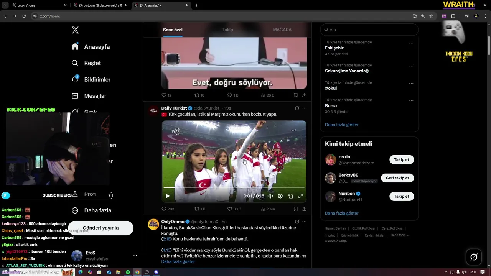Open more options on Daily Türkist post
The width and height of the screenshot is (491, 276).
tap(304, 108)
